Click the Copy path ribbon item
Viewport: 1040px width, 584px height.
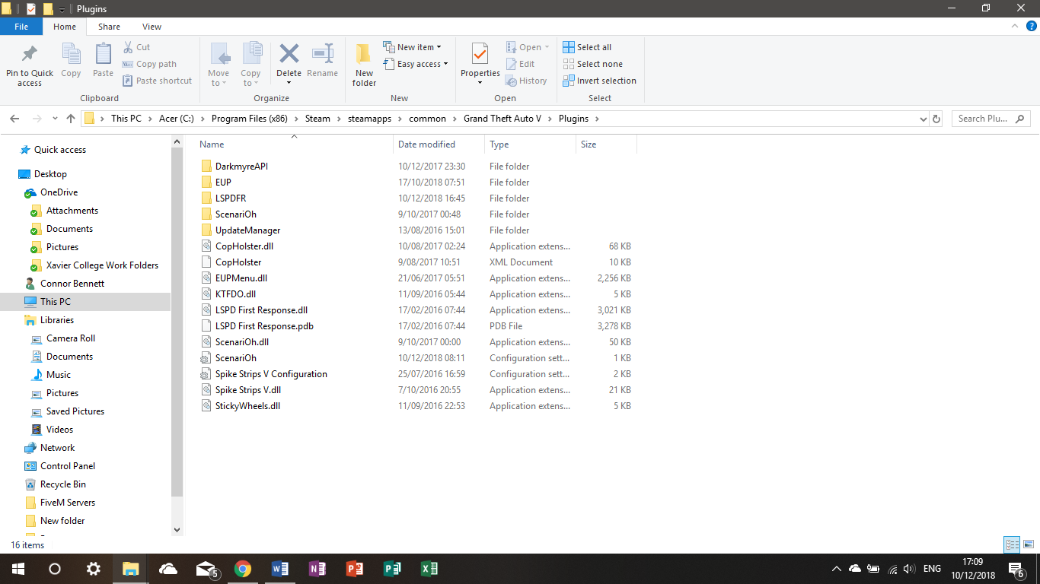pos(149,64)
